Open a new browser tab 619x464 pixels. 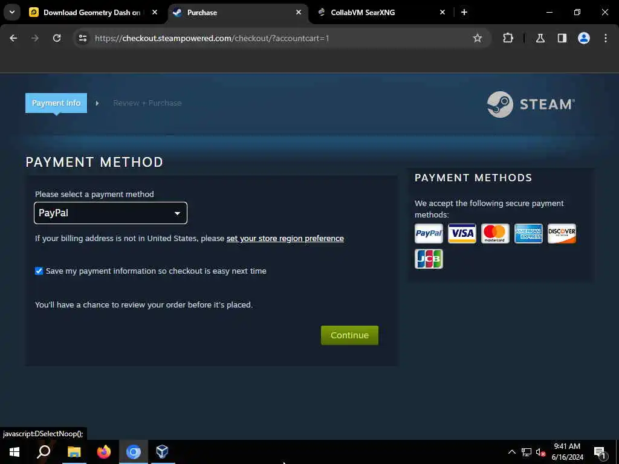pyautogui.click(x=464, y=12)
